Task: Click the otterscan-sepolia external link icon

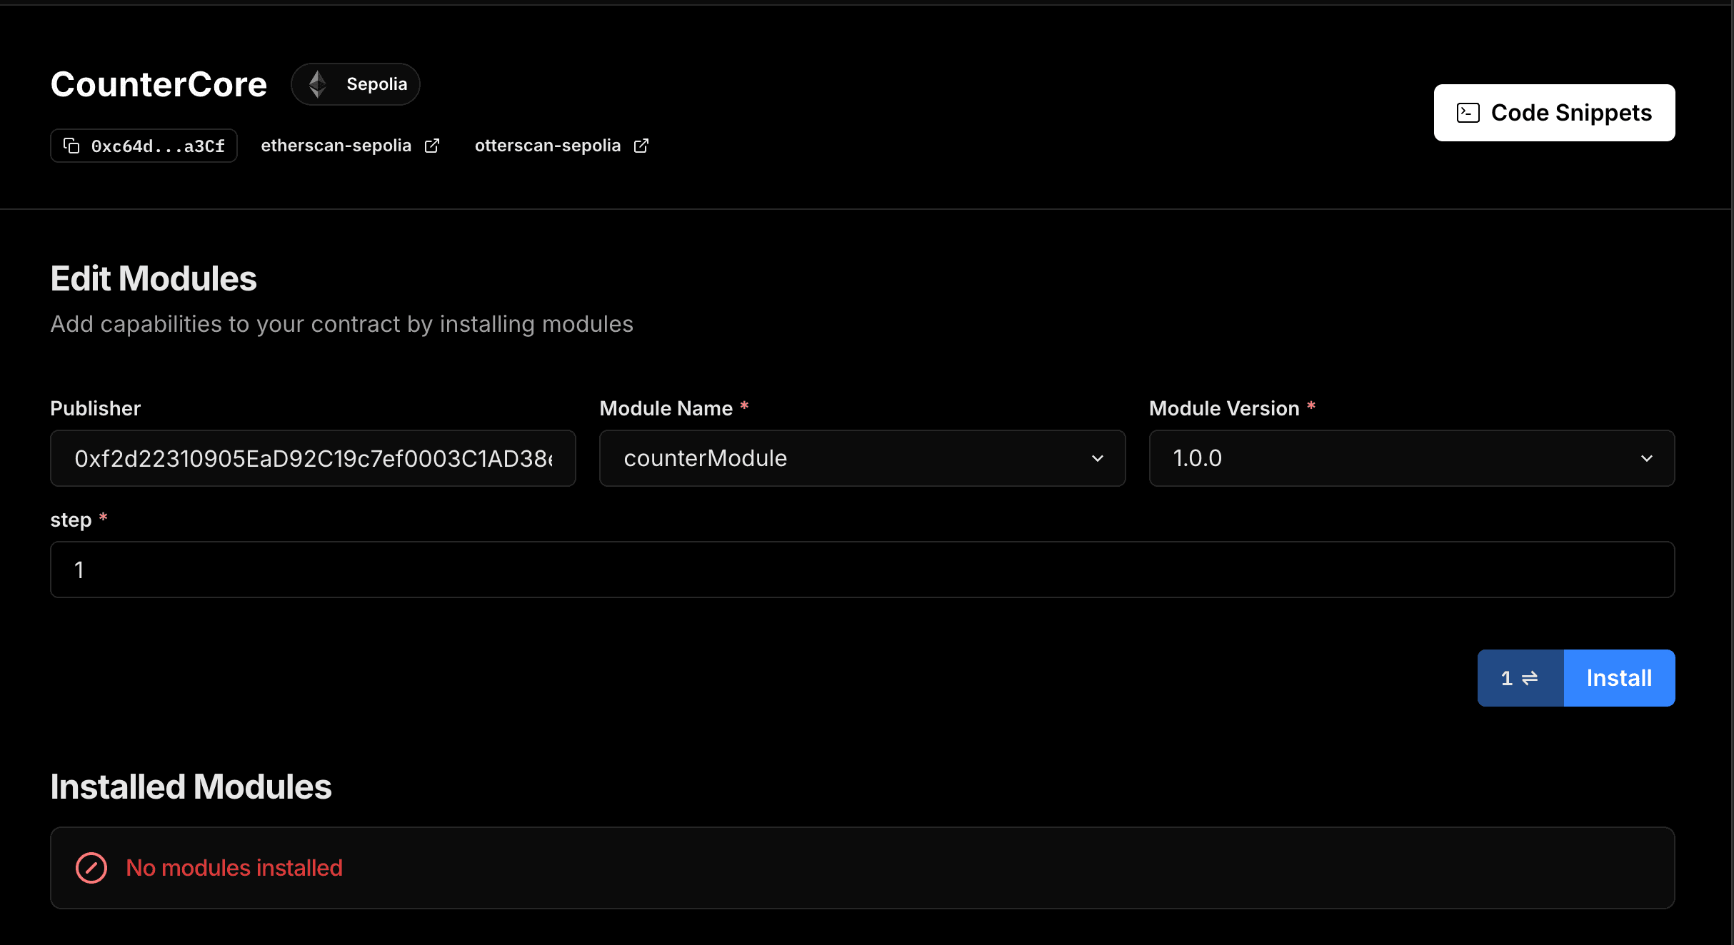Action: pos(641,146)
